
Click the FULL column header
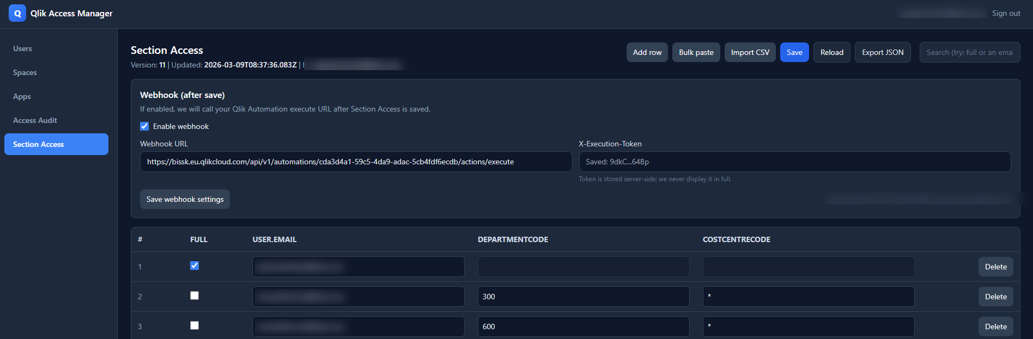[x=199, y=239]
